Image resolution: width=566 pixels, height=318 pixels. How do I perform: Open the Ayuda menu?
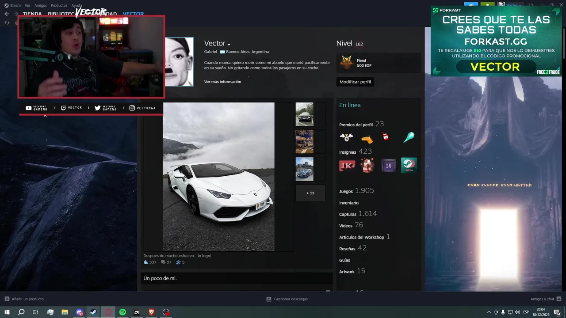pos(76,5)
